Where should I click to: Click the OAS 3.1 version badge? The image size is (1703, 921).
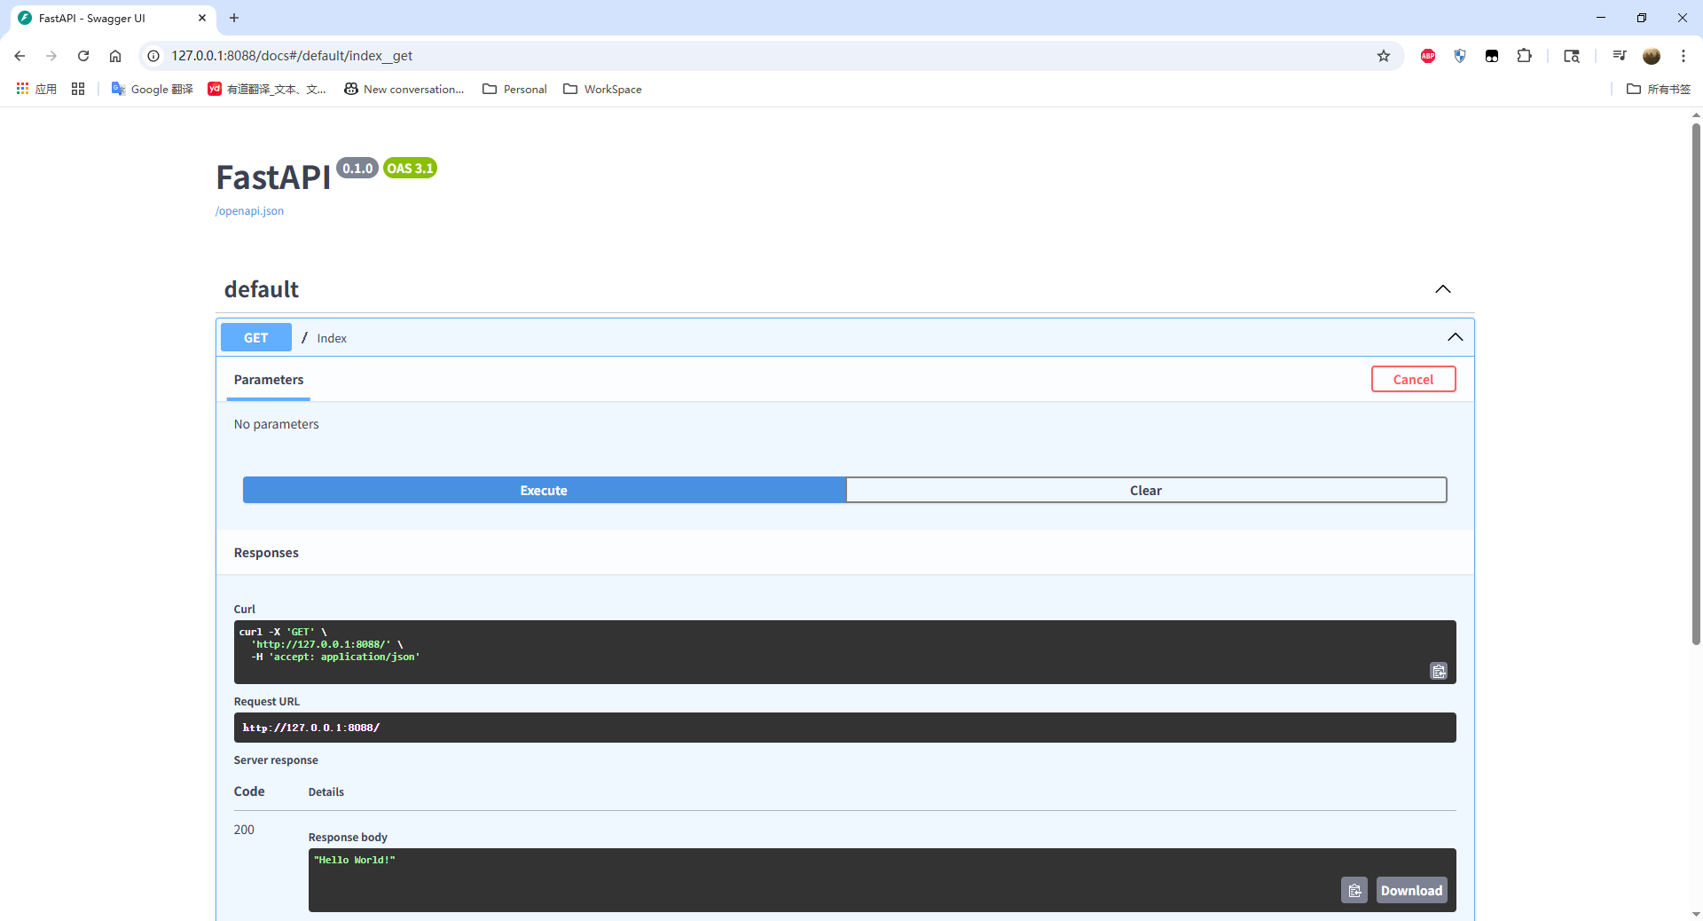410,168
